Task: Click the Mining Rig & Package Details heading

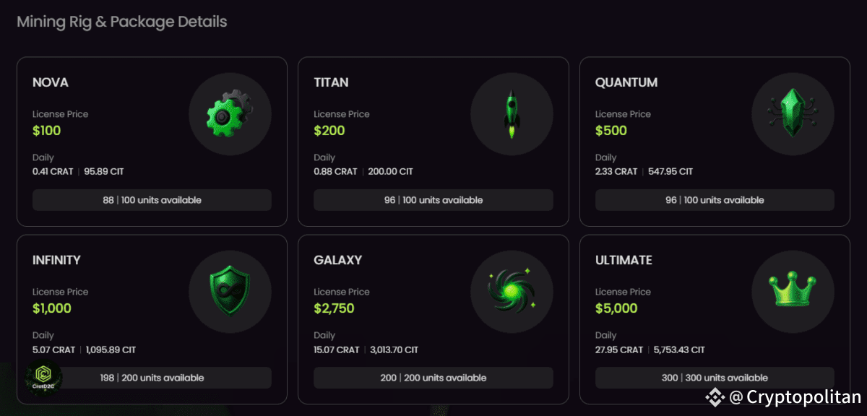Action: pyautogui.click(x=122, y=22)
